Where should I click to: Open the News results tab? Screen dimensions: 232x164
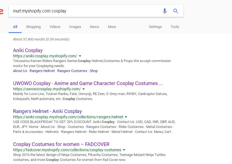(94, 27)
